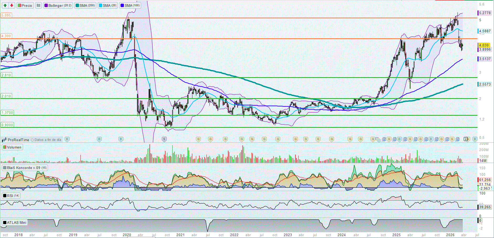Click the green up arrow button
Image resolution: width=494 pixels, height=238 pixels.
[x=5, y=5]
